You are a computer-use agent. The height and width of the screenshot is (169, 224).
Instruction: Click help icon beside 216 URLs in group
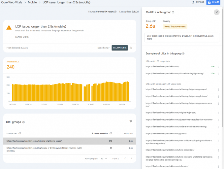click(x=173, y=12)
